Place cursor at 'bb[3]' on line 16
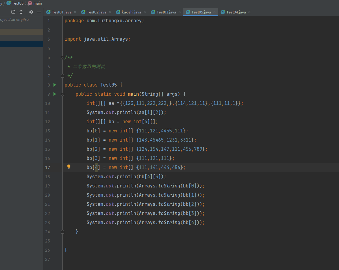This screenshot has width=339, height=270. coord(93,158)
